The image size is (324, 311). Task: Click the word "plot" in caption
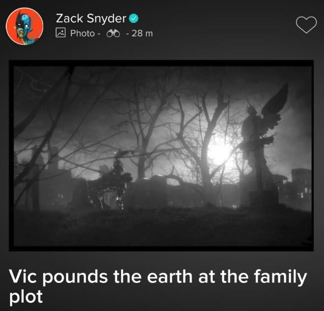(26, 297)
